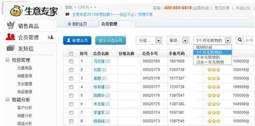Click the shopping basket icon for 销售商品
The width and height of the screenshot is (255, 126).
(x=11, y=26)
